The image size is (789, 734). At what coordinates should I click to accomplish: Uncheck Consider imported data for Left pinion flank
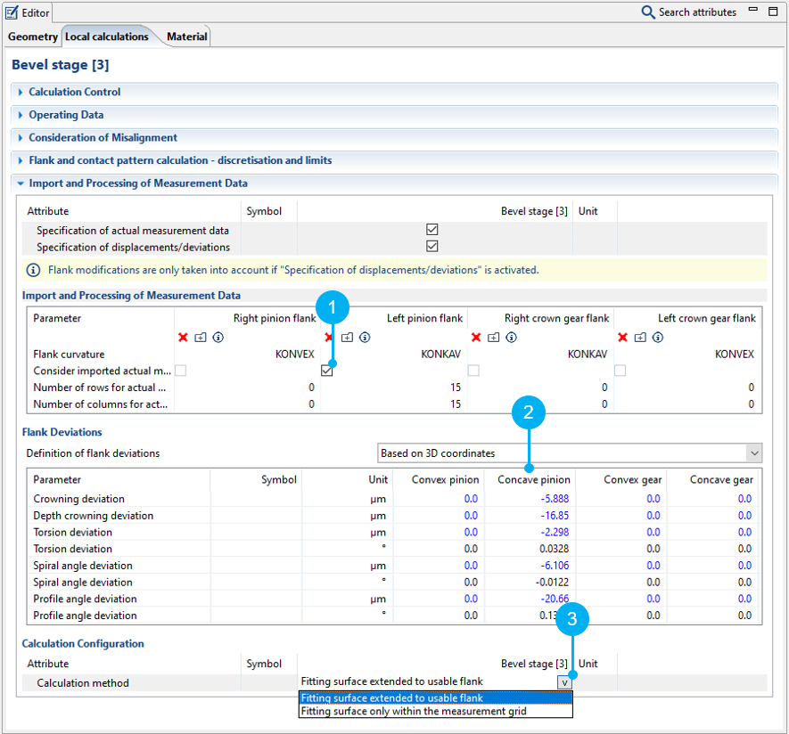327,371
